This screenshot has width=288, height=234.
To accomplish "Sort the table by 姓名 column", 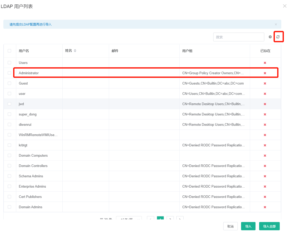I will [75, 51].
